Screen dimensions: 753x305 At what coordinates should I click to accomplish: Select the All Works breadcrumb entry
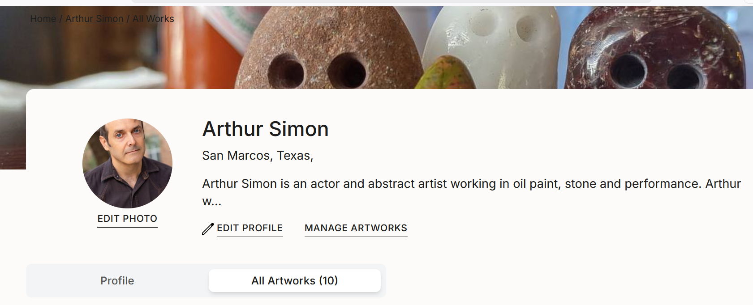click(x=153, y=19)
